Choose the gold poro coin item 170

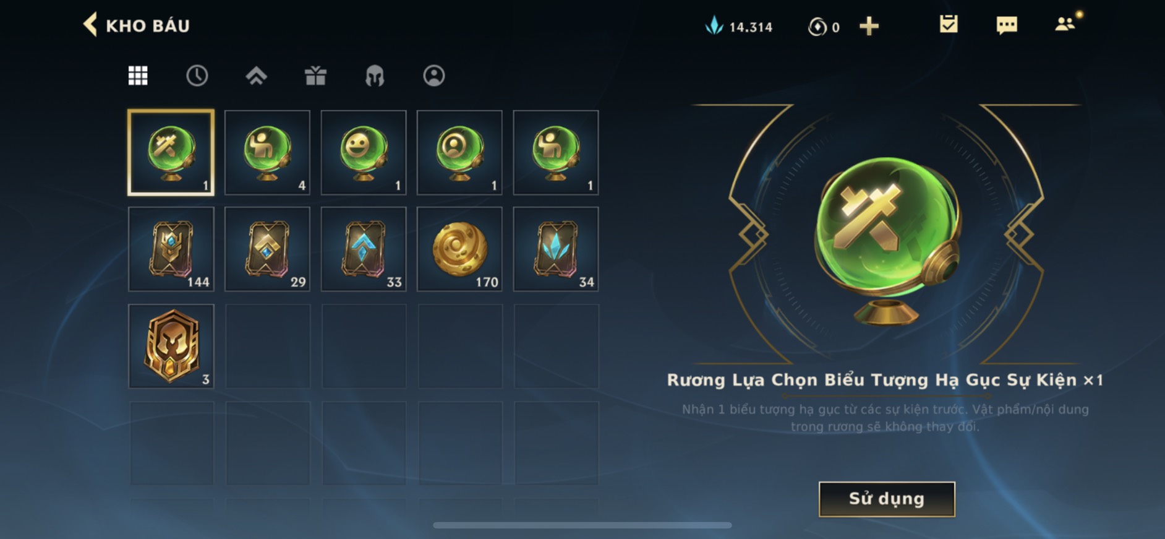pos(459,249)
